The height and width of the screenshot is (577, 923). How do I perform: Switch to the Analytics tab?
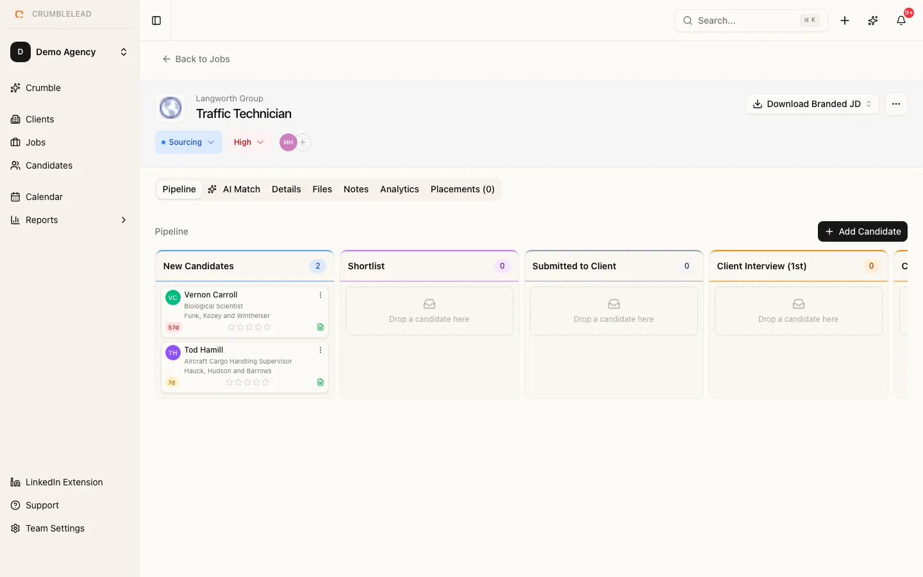(x=399, y=189)
